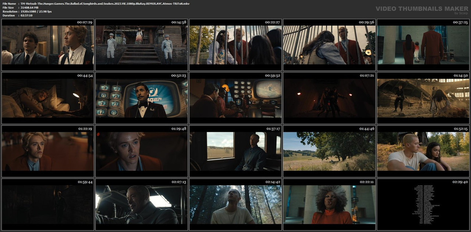This screenshot has width=471, height=232.
Task: Open the frame timestamped 00:44:54
Action: (48, 98)
